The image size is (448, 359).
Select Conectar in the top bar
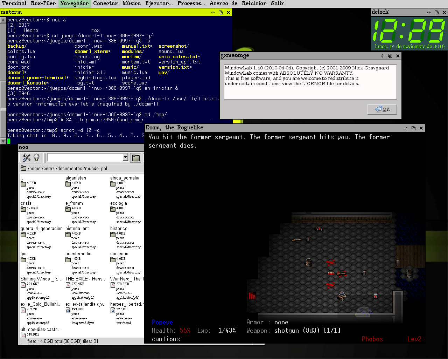click(x=106, y=4)
